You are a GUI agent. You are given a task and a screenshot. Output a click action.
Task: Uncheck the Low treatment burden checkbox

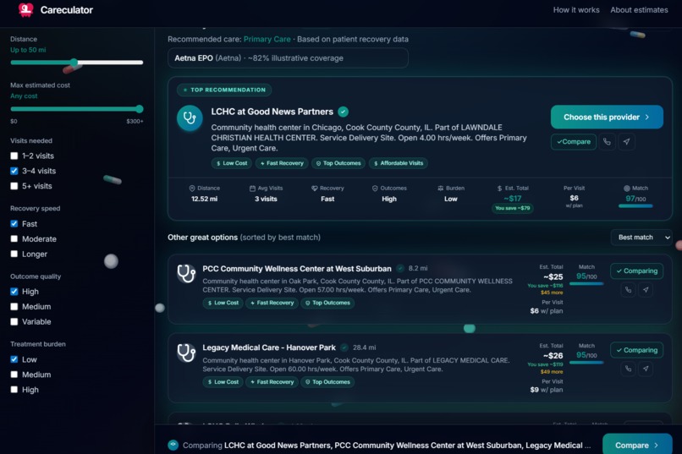[x=14, y=359]
